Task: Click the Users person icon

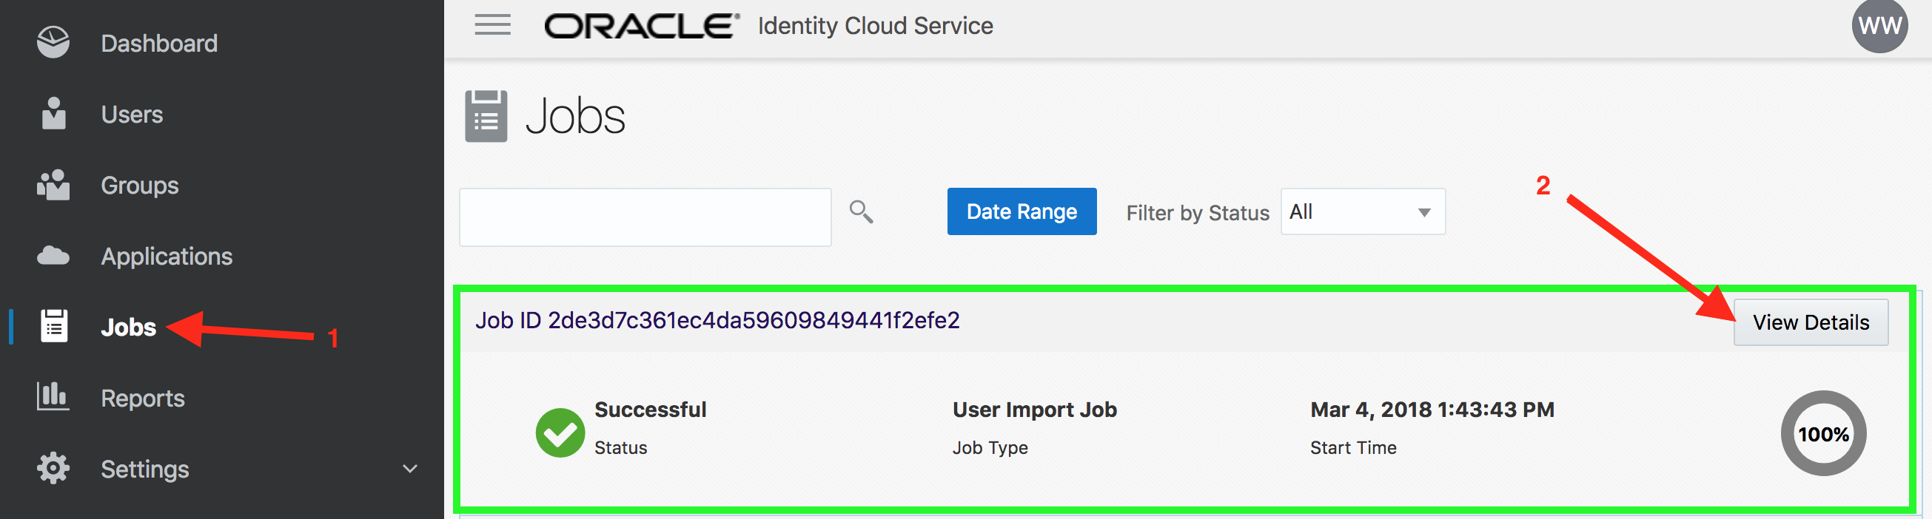Action: (53, 113)
